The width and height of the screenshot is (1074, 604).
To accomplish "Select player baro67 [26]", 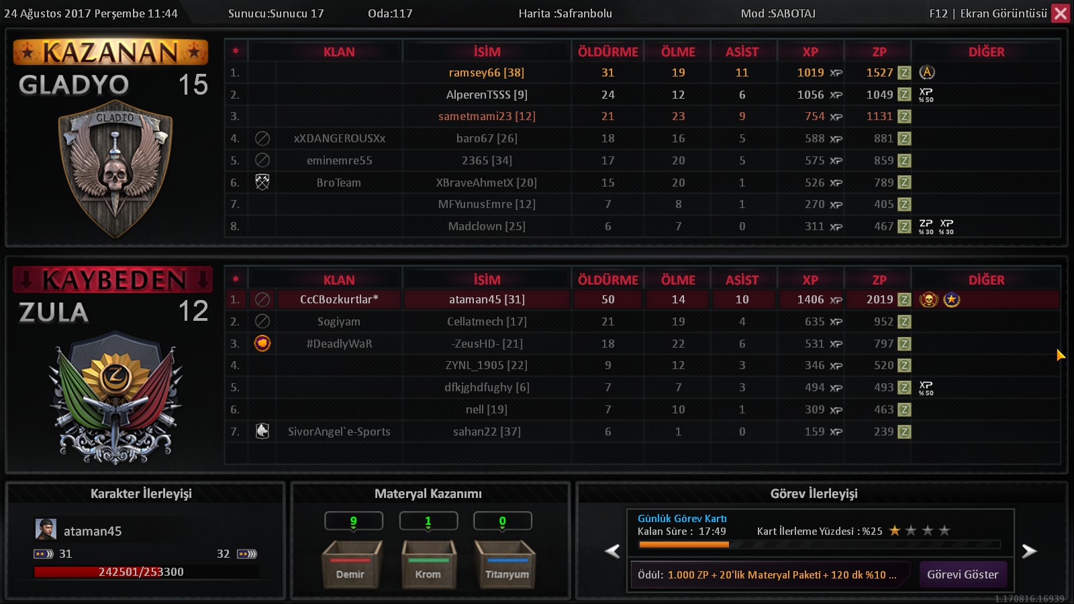I will coord(487,138).
